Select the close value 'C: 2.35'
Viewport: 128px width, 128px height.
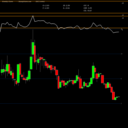[x=46, y=8]
